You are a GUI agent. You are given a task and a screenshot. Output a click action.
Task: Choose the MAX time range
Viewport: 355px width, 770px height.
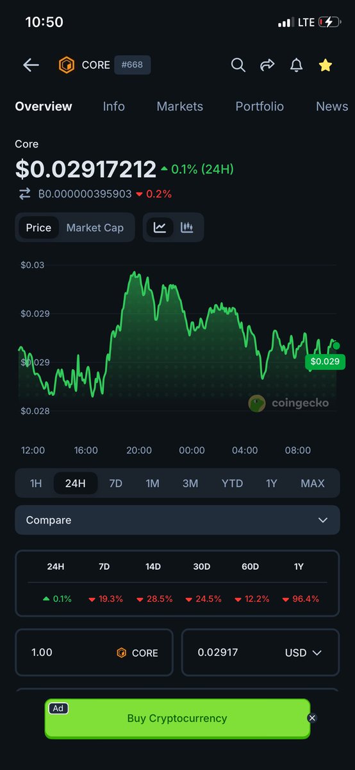(313, 483)
